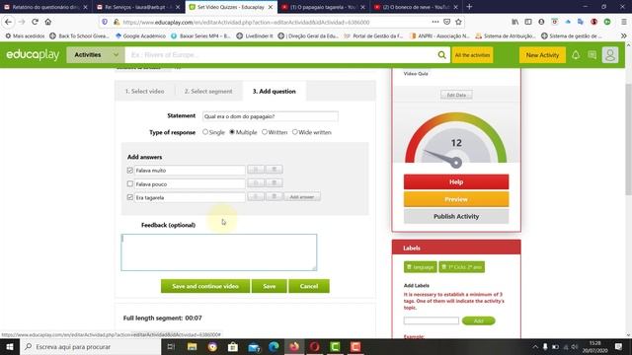Click the Add answer button
The image size is (632, 355).
tap(302, 197)
